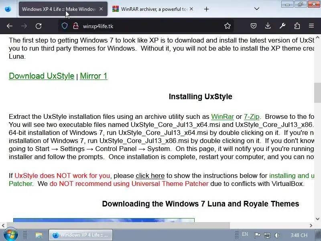Save page to Pocket

tap(254, 26)
